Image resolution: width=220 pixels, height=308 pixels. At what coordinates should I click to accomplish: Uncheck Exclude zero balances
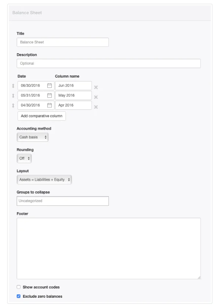[19, 296]
